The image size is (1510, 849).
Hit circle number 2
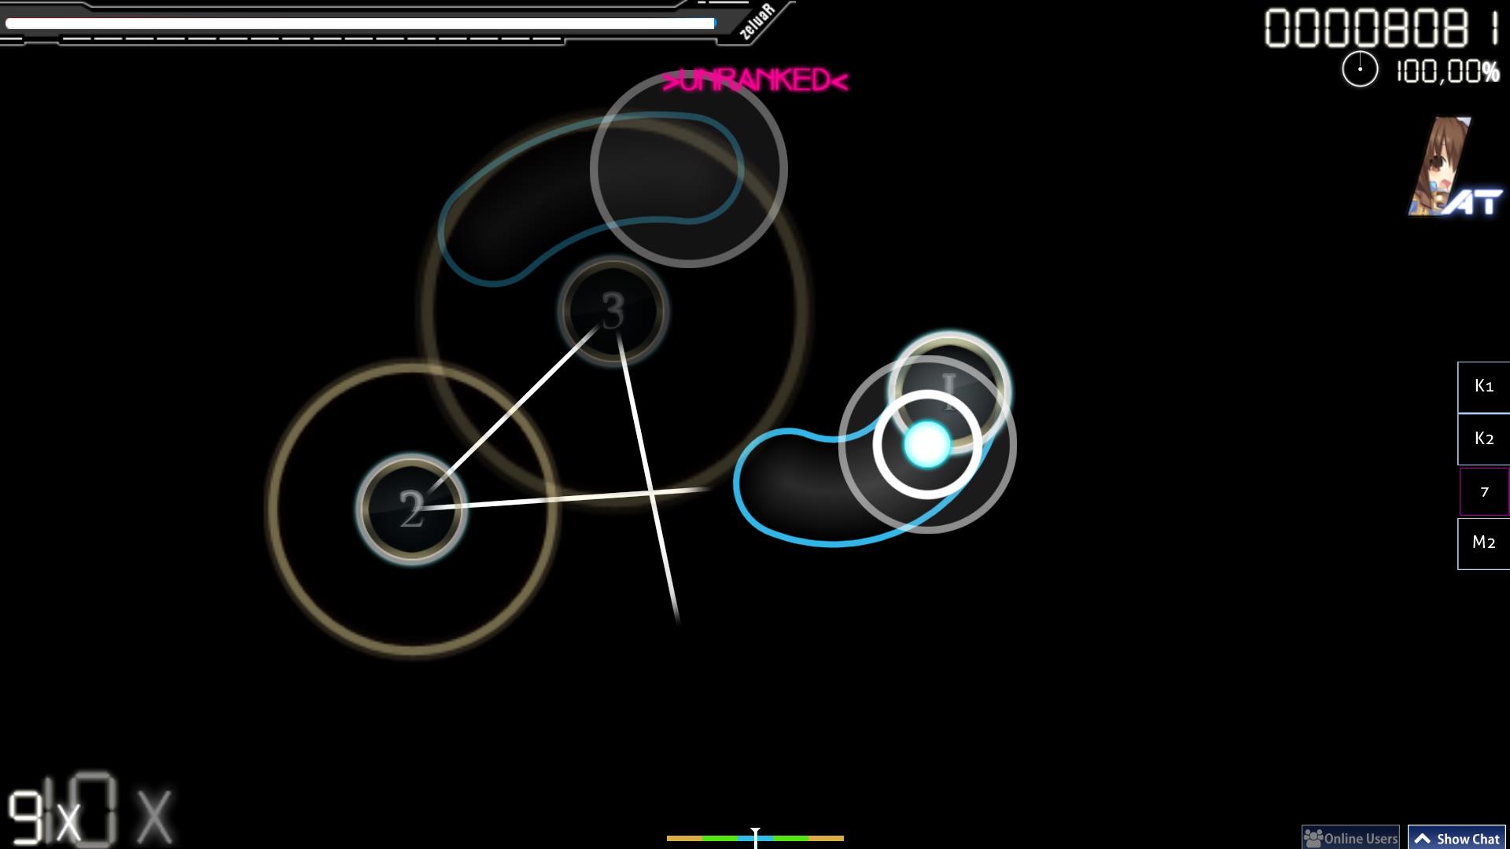pos(411,509)
